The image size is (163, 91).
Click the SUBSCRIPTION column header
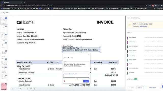[x=24, y=62]
